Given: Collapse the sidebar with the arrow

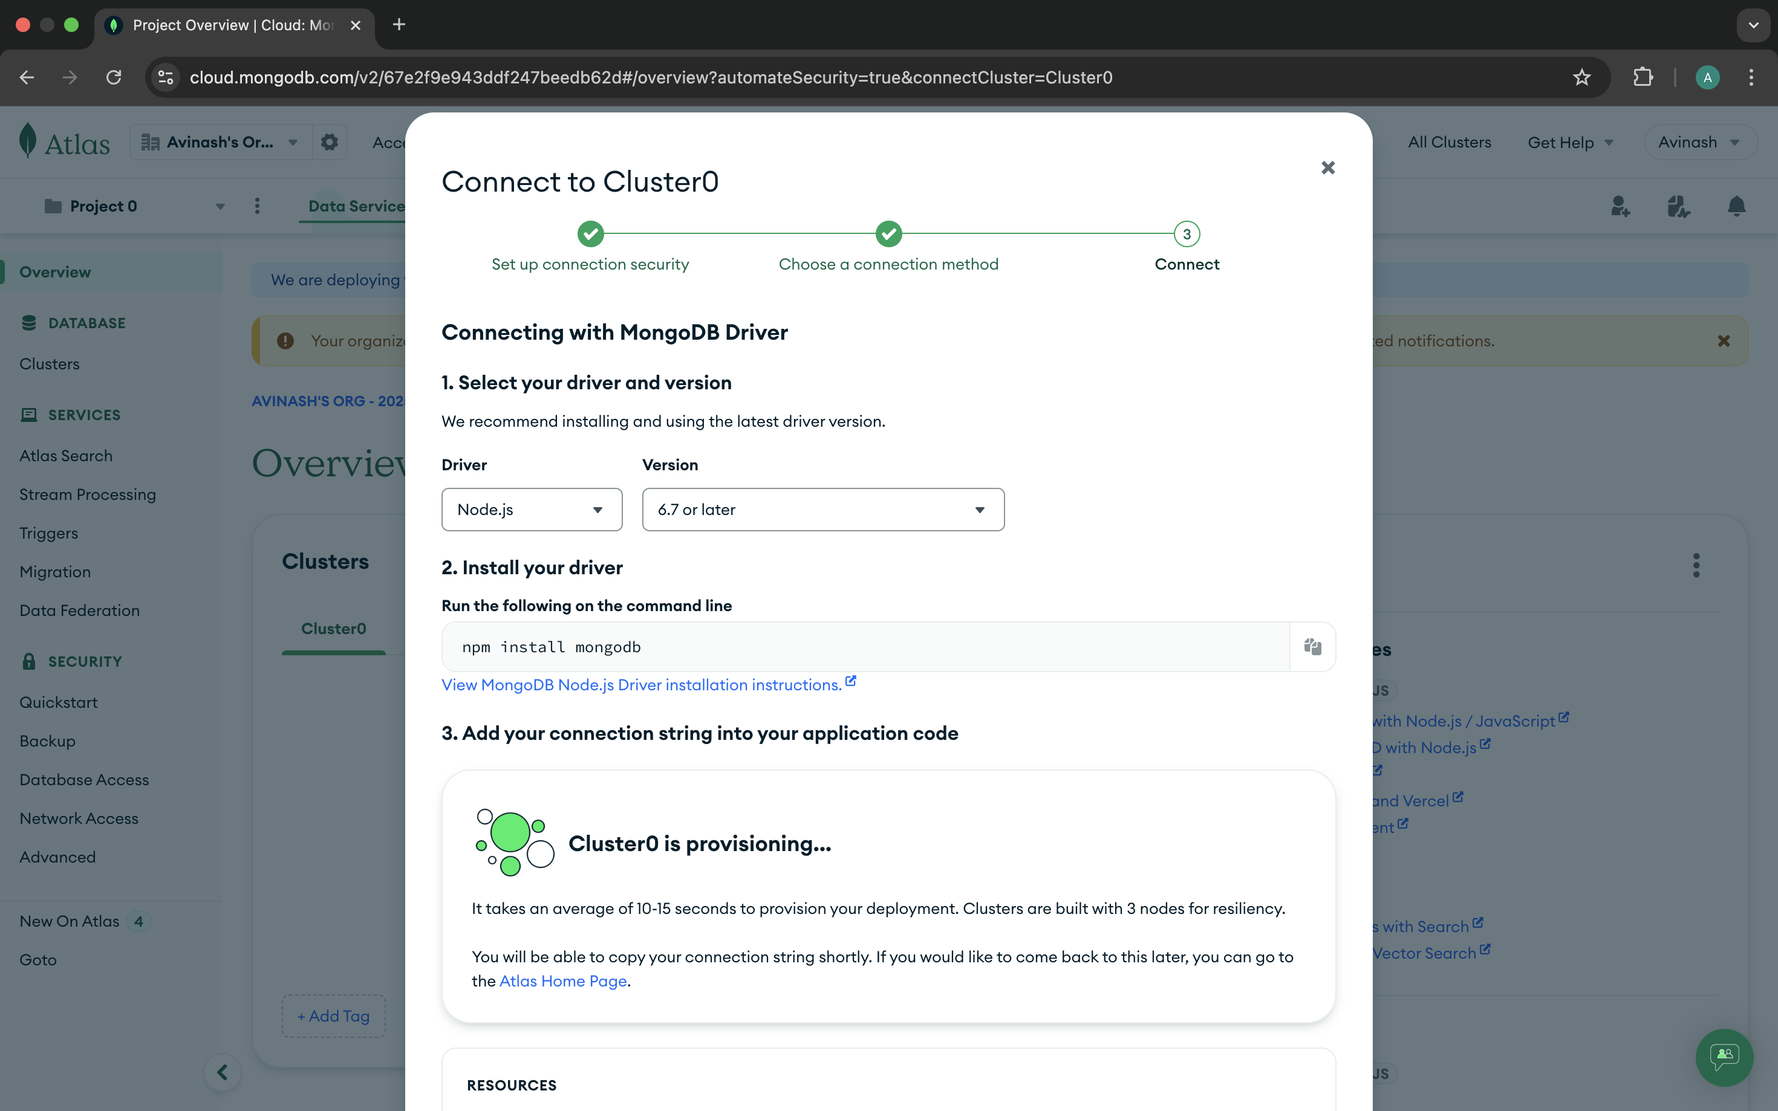Looking at the screenshot, I should pos(222,1072).
